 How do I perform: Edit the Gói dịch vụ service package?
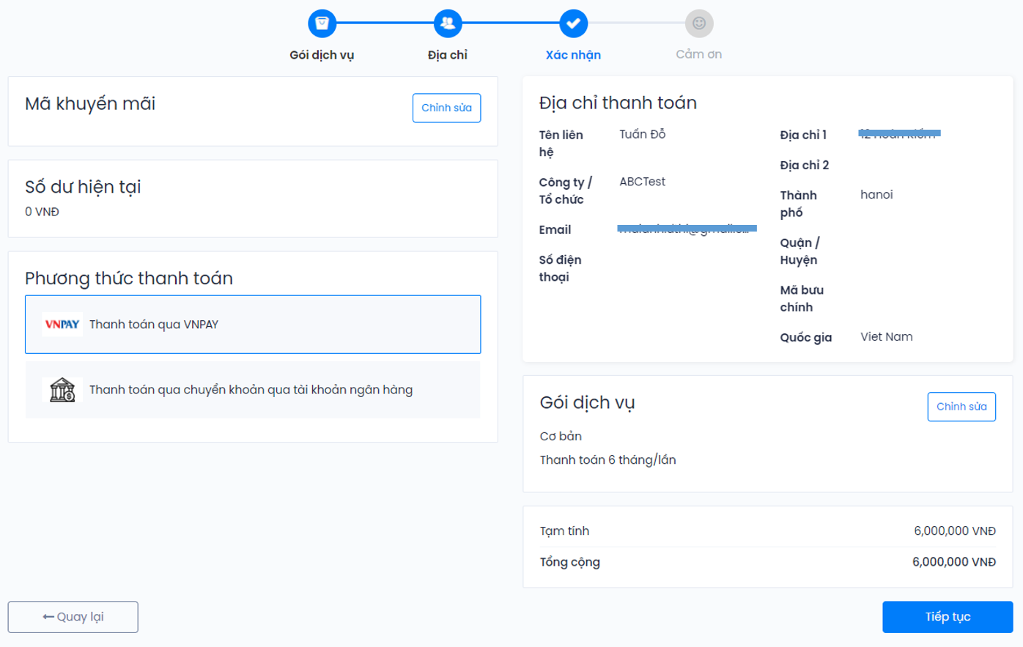tap(961, 407)
